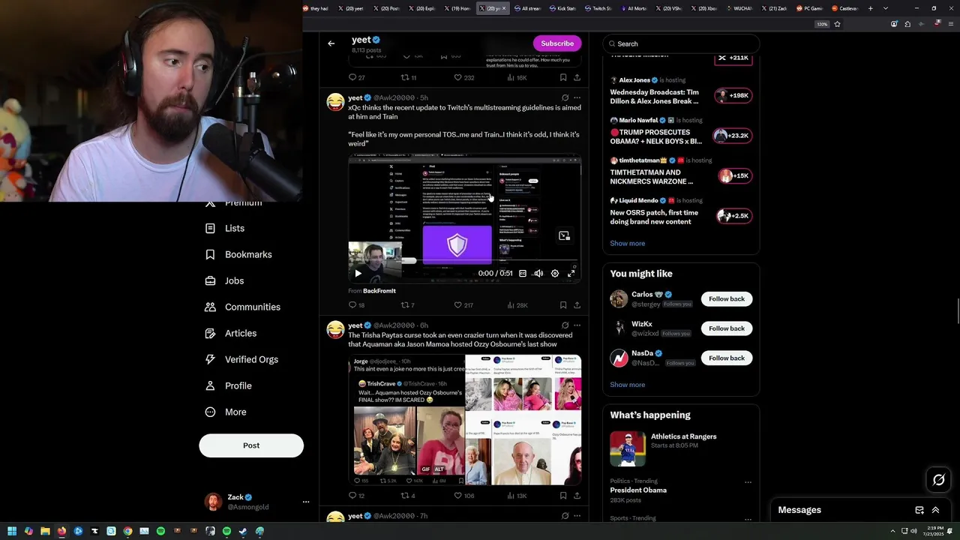Open more options on xQc post
Image resolution: width=960 pixels, height=540 pixels.
coord(577,97)
